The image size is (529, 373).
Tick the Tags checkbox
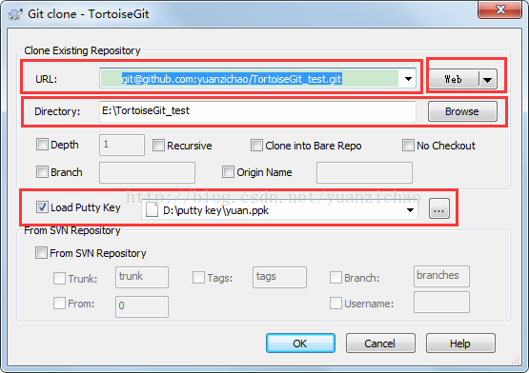[198, 278]
